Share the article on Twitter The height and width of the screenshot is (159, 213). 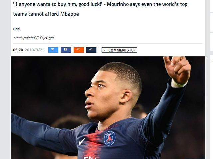pyautogui.click(x=53, y=50)
